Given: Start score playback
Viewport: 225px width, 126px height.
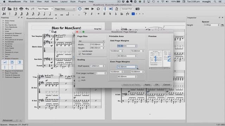Looking at the screenshot, I should tap(92, 9).
